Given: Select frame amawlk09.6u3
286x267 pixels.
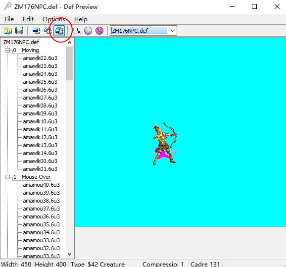Looking at the screenshot, I should pos(40,113).
